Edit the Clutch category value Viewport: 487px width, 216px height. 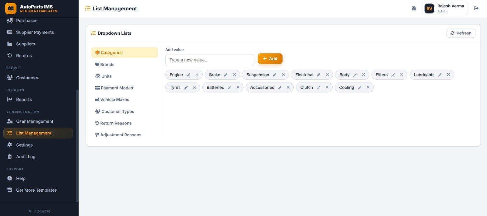(318, 88)
